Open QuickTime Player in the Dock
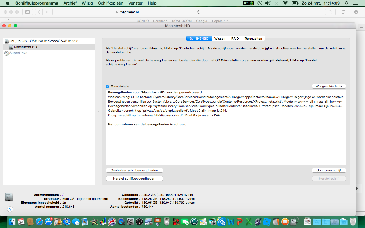This screenshot has height=228, width=365. point(121,222)
